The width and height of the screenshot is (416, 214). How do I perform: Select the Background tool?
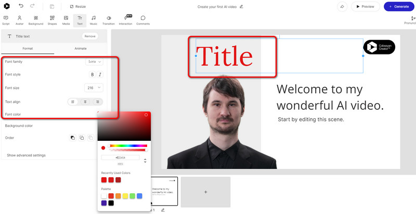coord(36,20)
